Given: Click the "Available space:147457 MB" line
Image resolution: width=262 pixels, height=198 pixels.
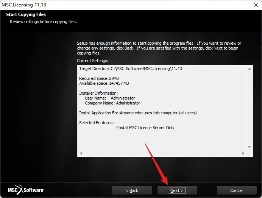Looking at the screenshot, I should [104, 83].
